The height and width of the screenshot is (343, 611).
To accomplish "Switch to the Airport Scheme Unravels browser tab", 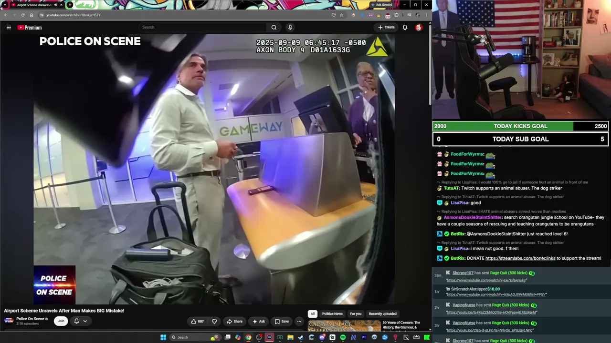I will pos(37,5).
